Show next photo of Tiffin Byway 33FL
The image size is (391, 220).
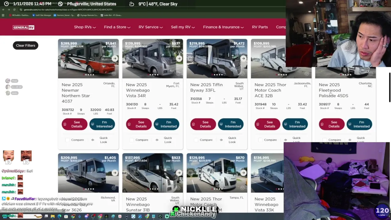click(243, 58)
